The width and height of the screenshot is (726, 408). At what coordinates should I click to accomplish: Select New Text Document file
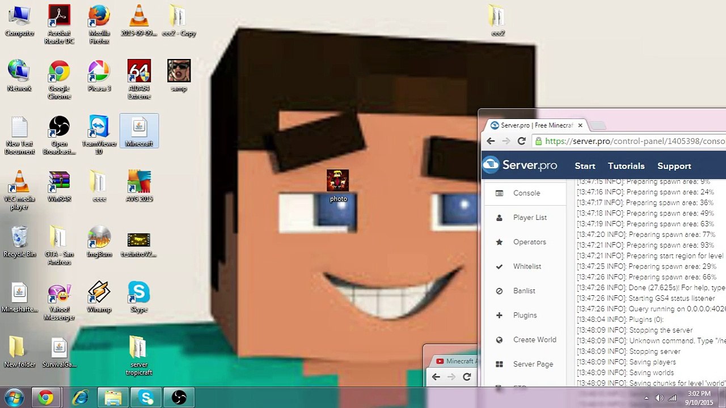19,135
